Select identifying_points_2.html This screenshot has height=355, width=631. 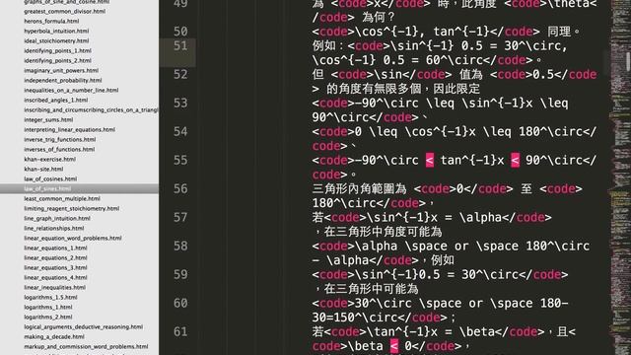(57, 60)
